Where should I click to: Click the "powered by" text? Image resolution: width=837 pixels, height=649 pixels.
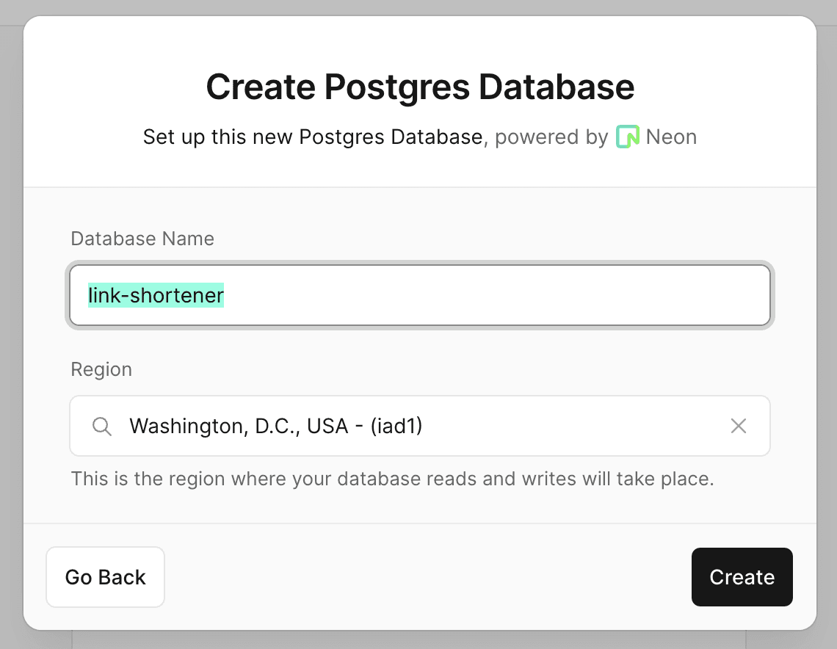point(551,137)
